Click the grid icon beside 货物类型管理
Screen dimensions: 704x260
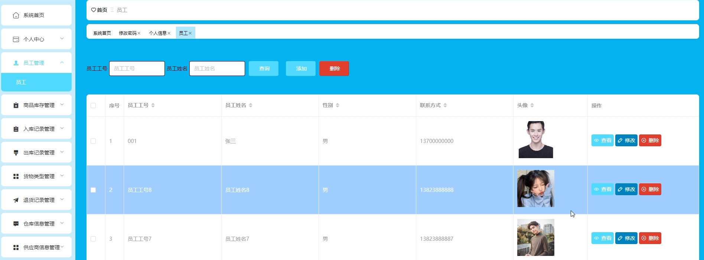tap(16, 176)
